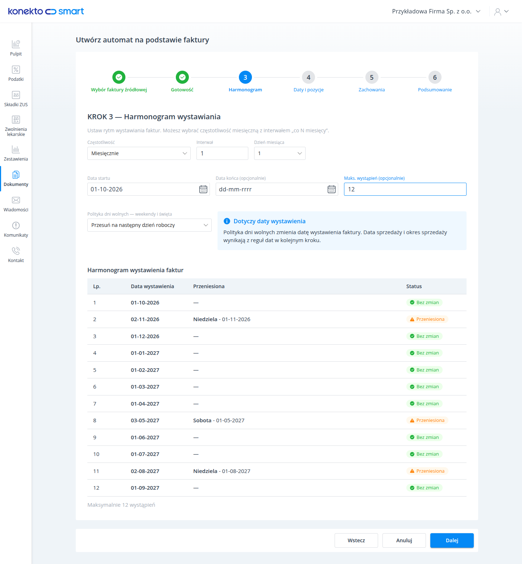Jump to the Zachowania step 5
The width and height of the screenshot is (522, 564).
(372, 82)
